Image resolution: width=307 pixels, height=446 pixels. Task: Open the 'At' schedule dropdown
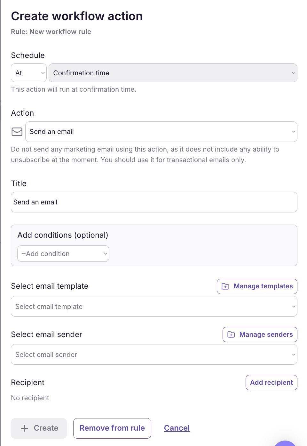tap(28, 73)
